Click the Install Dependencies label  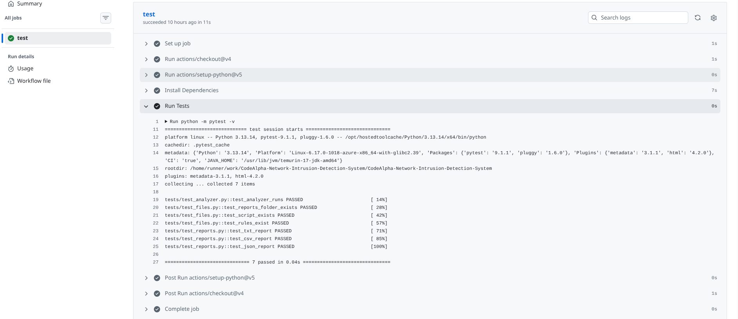coord(191,90)
